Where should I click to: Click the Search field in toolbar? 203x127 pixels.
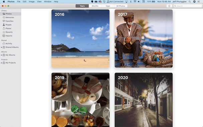(188, 6)
